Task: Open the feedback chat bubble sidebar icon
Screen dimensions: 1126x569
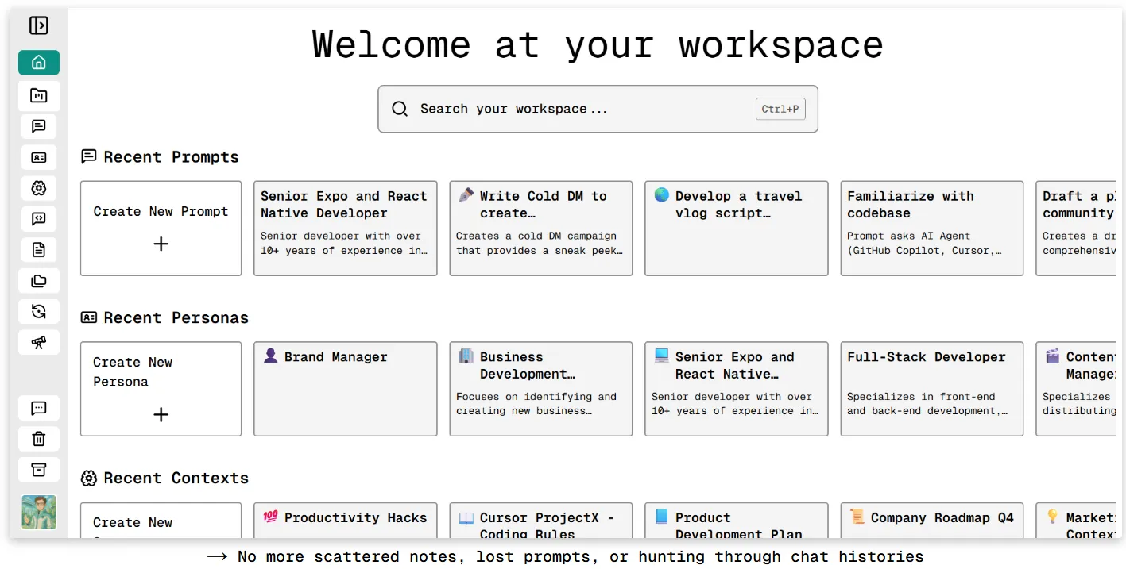Action: (x=38, y=408)
